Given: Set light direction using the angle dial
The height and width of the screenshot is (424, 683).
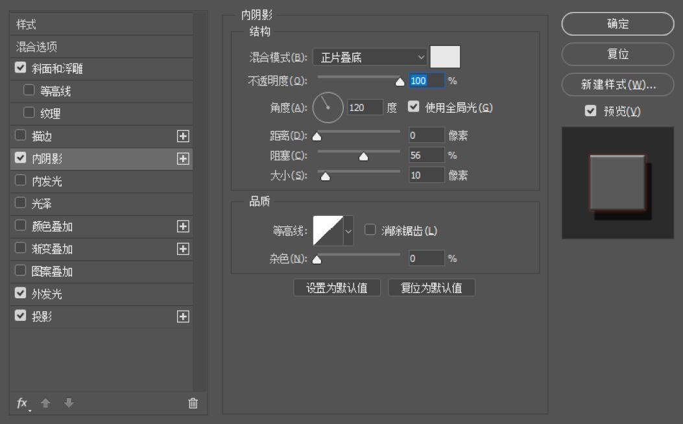Looking at the screenshot, I should click(x=328, y=107).
